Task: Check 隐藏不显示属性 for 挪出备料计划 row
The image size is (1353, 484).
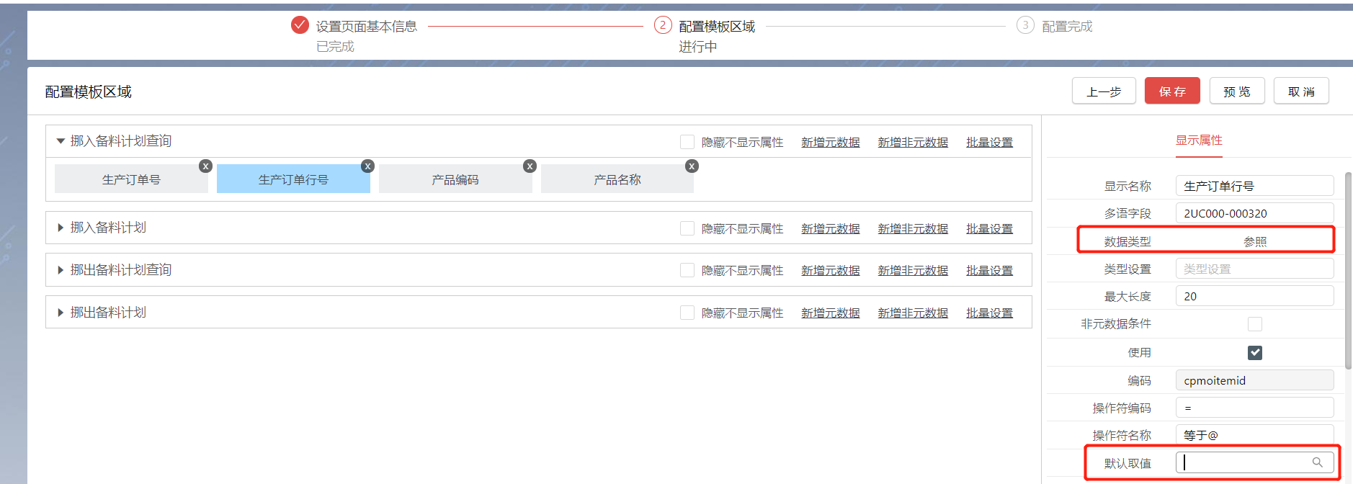Action: (687, 313)
